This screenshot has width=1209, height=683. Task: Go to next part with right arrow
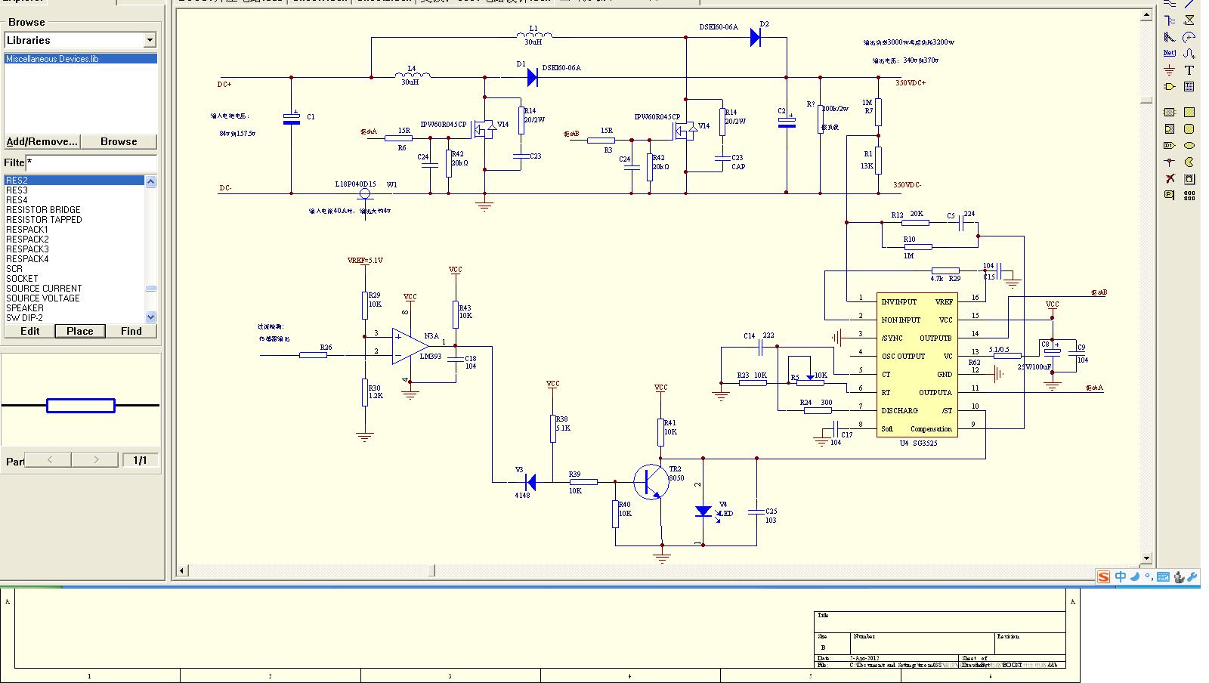pos(95,459)
